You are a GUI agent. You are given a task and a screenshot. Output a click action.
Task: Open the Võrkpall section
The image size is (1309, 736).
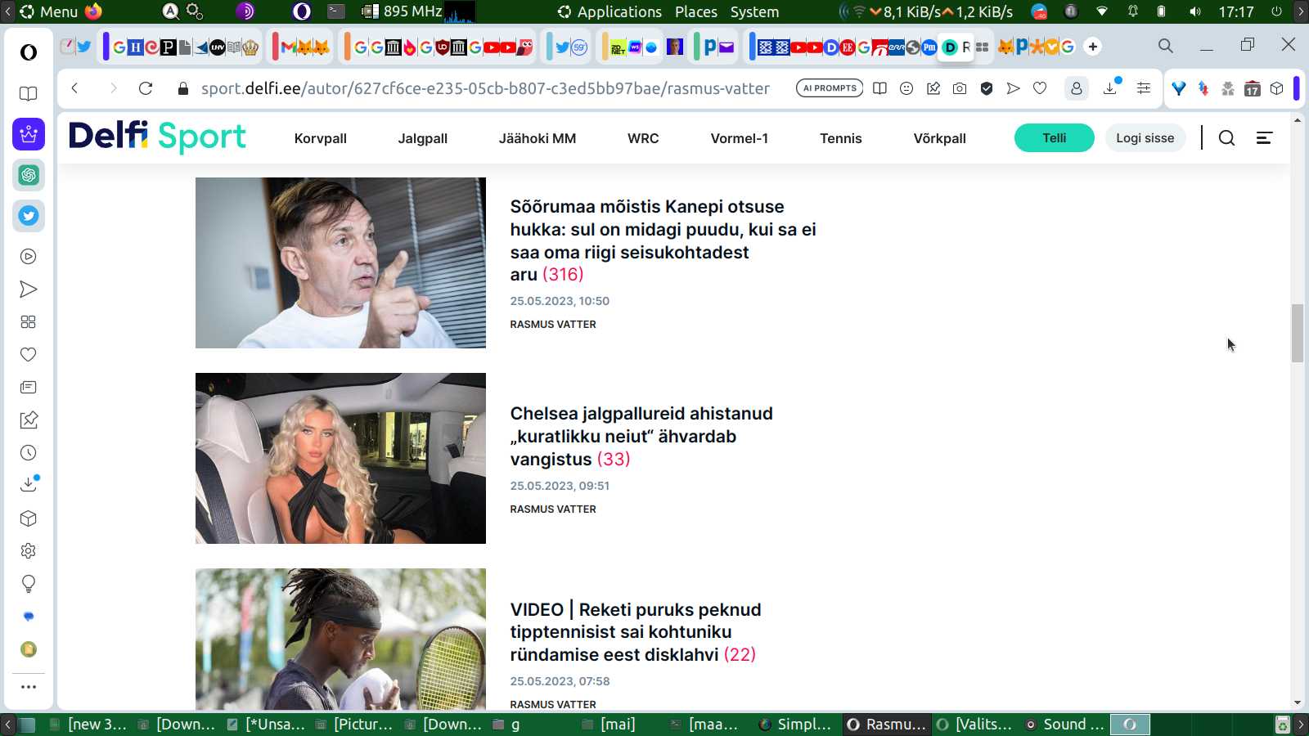940,138
